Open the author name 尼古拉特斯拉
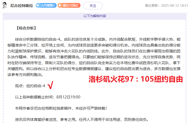189x123 pixels. point(21,6)
